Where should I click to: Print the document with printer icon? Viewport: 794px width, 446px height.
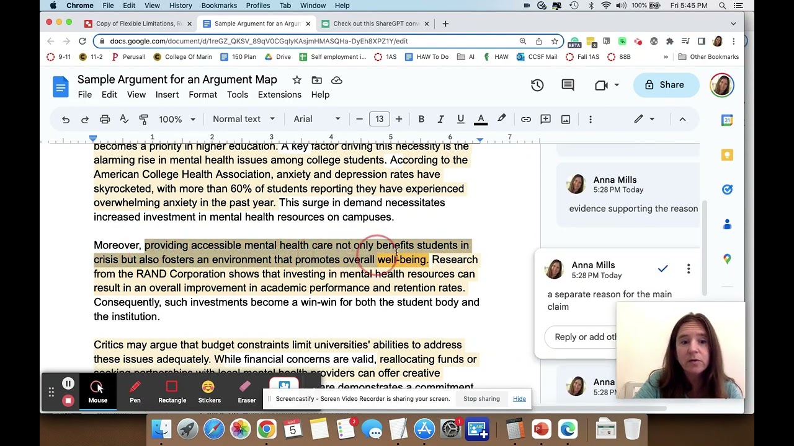click(x=105, y=119)
